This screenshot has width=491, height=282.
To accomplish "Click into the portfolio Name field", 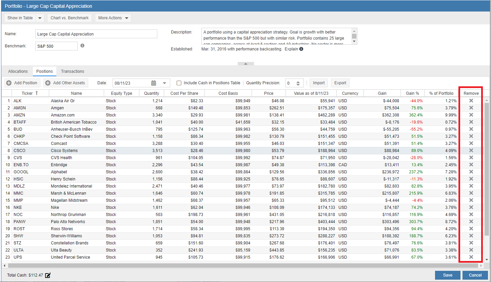I will (x=96, y=34).
